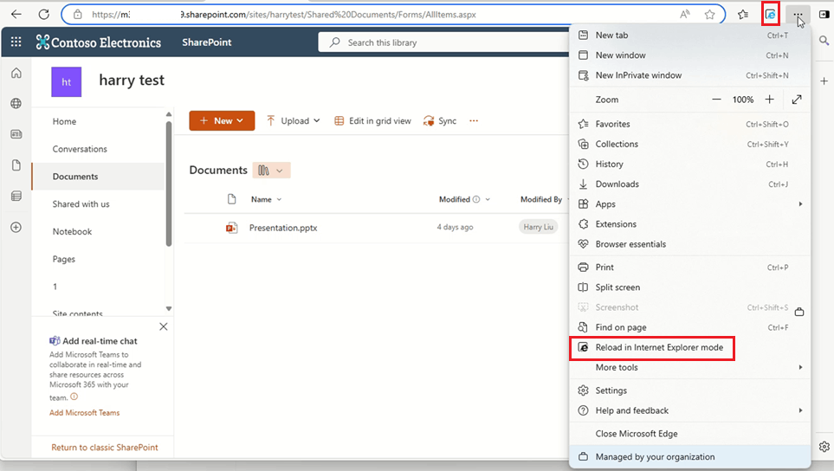Screen dimensions: 834x471
Task: Click the globe My sites icon
Action: 16,103
